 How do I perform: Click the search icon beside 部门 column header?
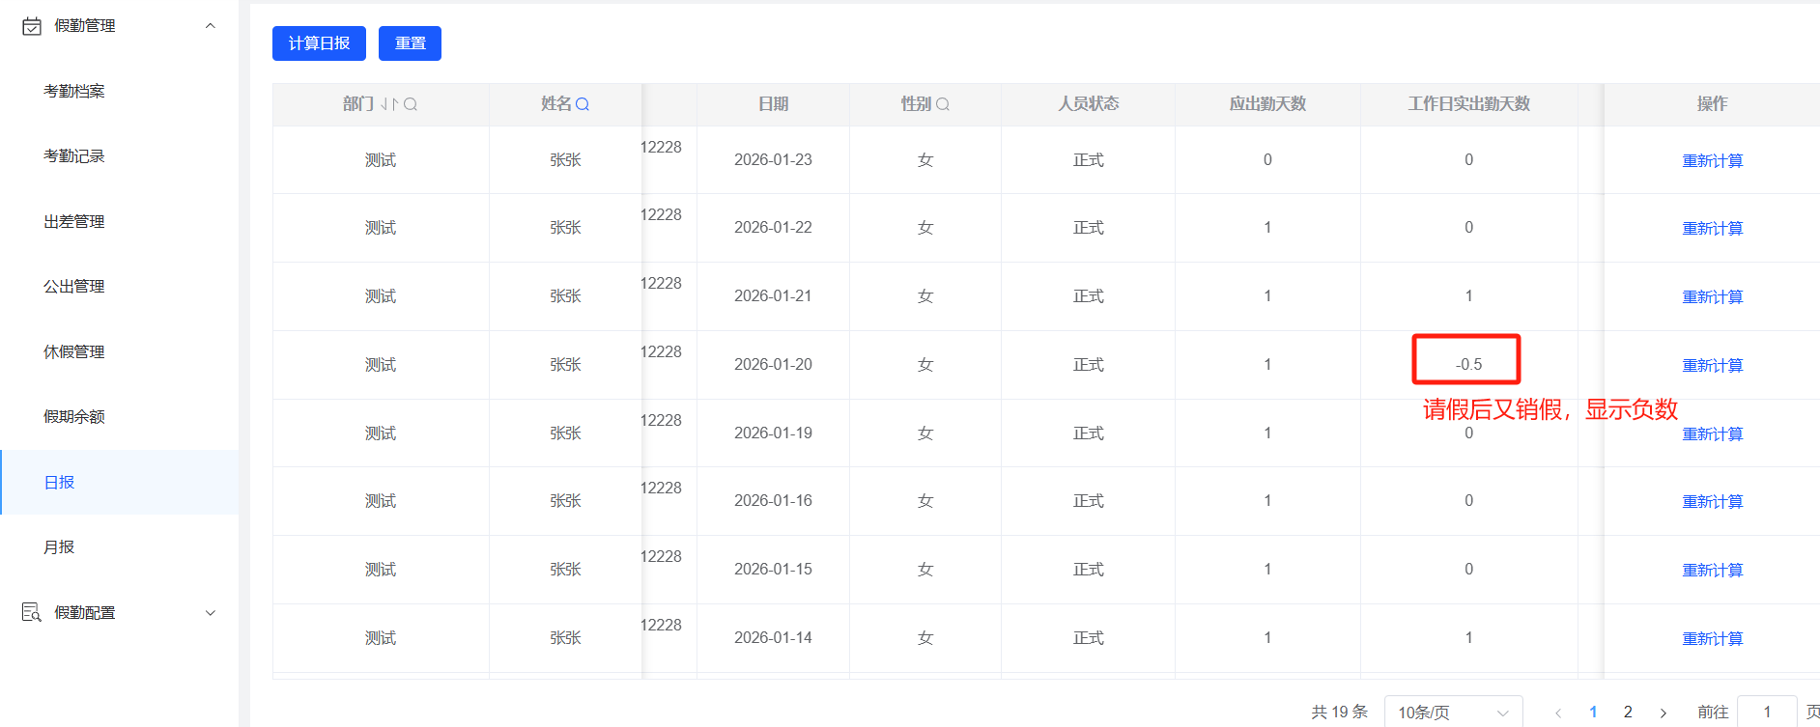(411, 104)
